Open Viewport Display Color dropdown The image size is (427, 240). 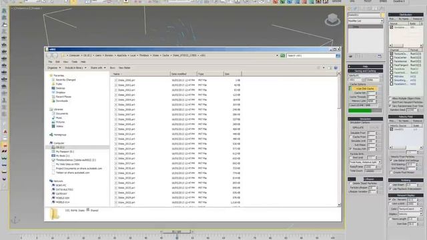click(x=410, y=209)
